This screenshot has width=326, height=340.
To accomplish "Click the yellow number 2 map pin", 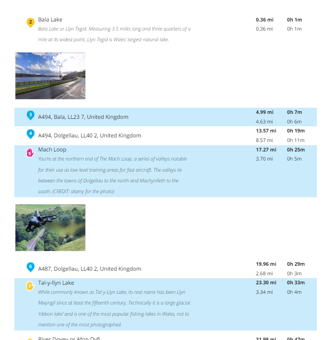I will 30,23.
